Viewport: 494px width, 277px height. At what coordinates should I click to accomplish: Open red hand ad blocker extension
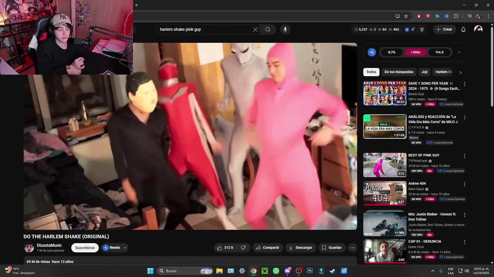[x=419, y=16]
